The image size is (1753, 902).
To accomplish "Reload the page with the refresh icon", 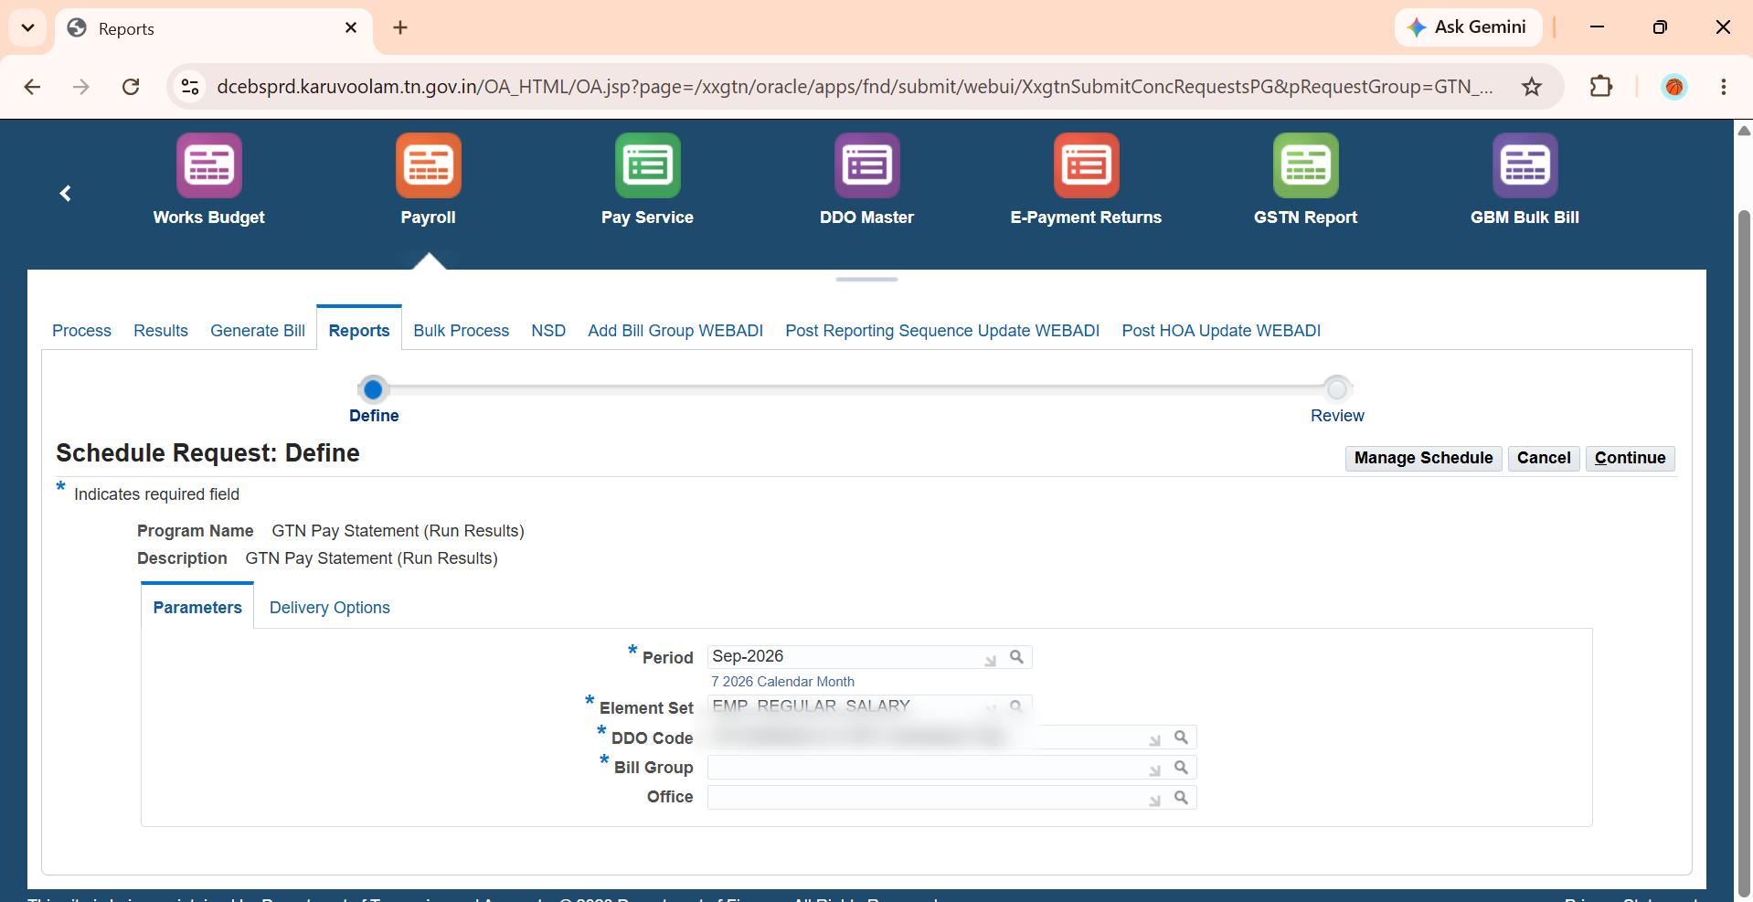I will (x=131, y=87).
